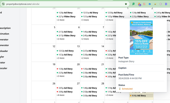Expand +2 more under 1:55p Video Story
Viewport: 170px width, 103px height.
point(109,20)
